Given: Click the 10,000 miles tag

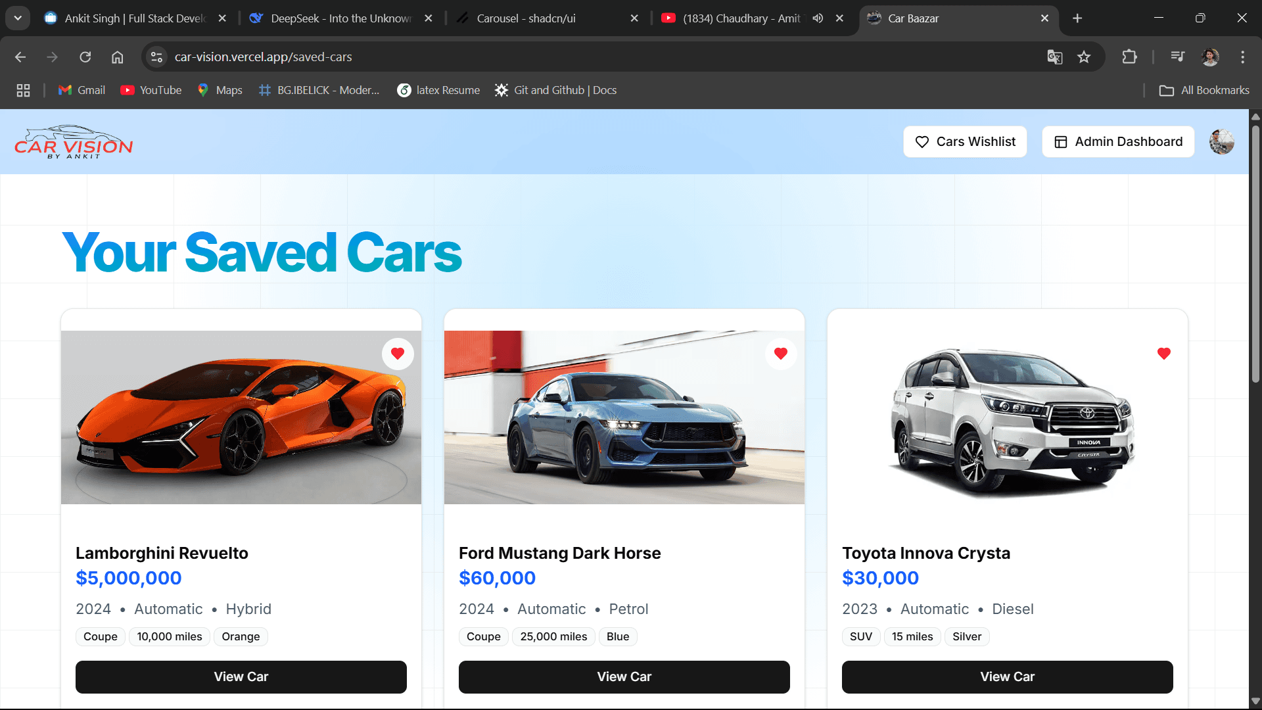Looking at the screenshot, I should (170, 636).
